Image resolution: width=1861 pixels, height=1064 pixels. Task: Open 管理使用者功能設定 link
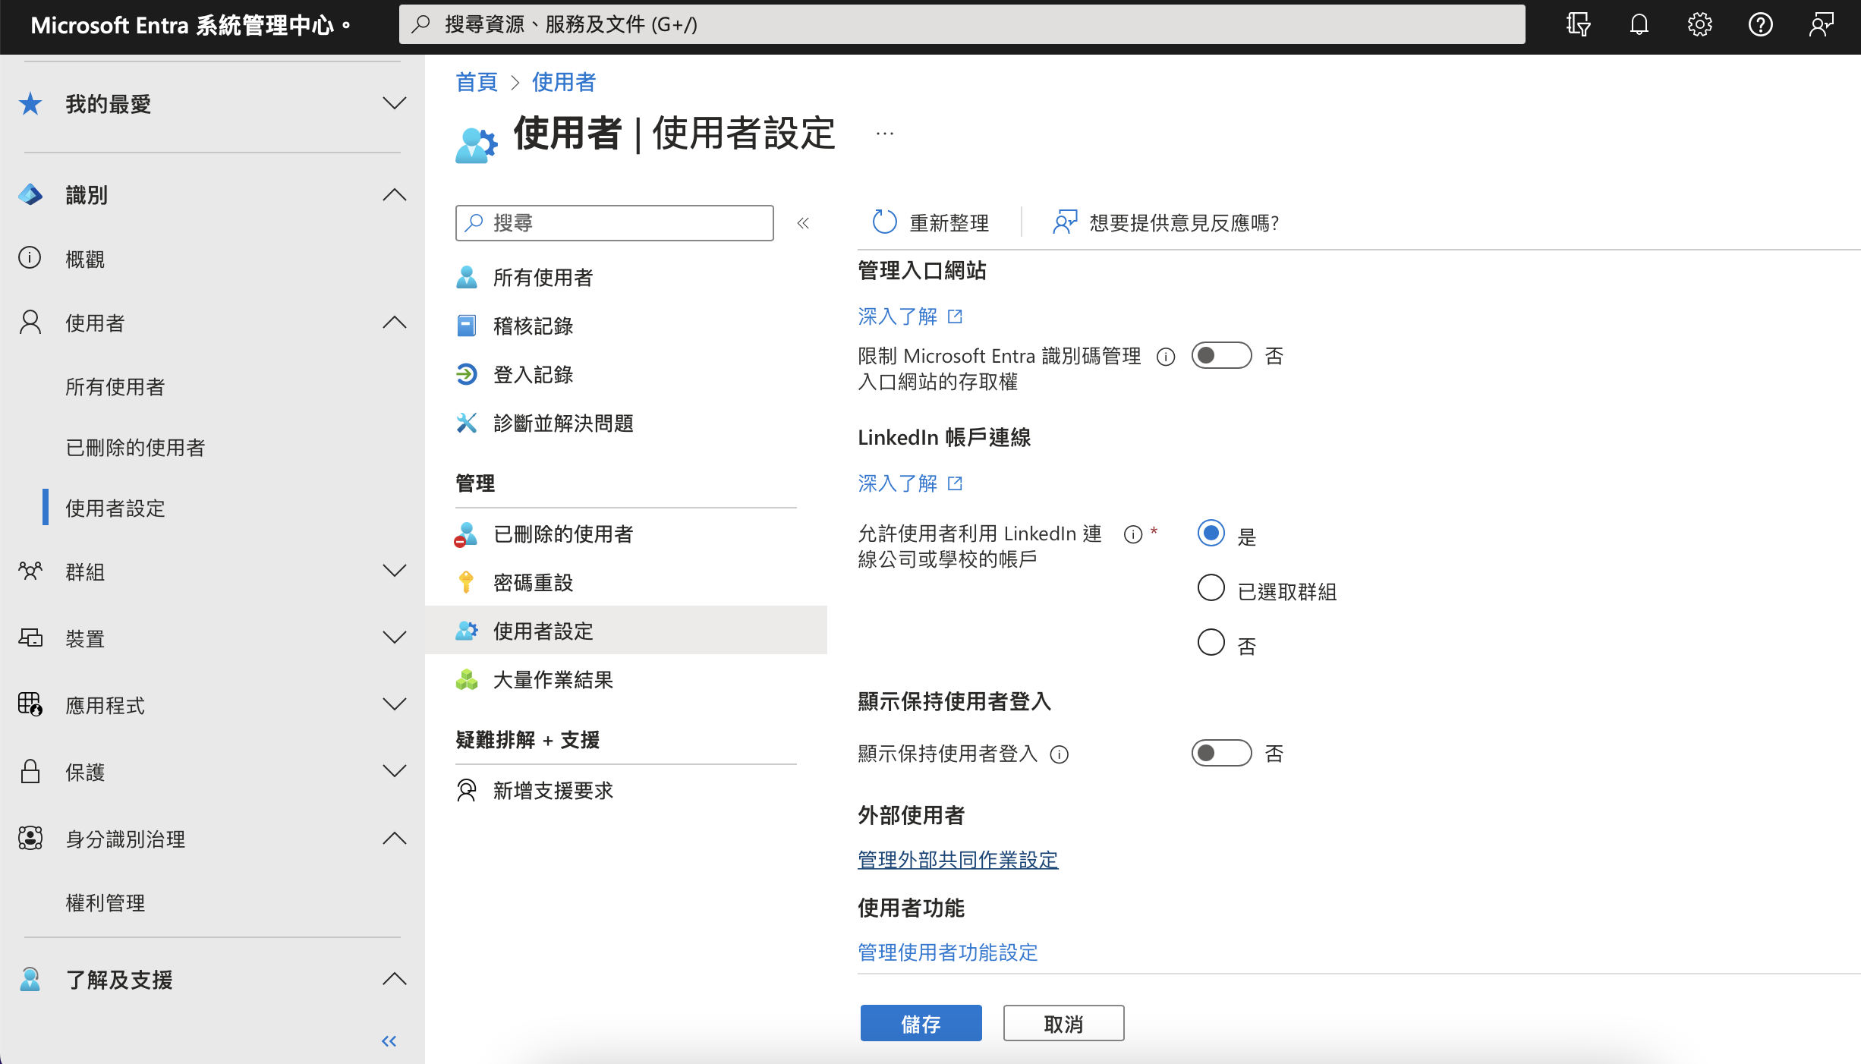coord(947,952)
